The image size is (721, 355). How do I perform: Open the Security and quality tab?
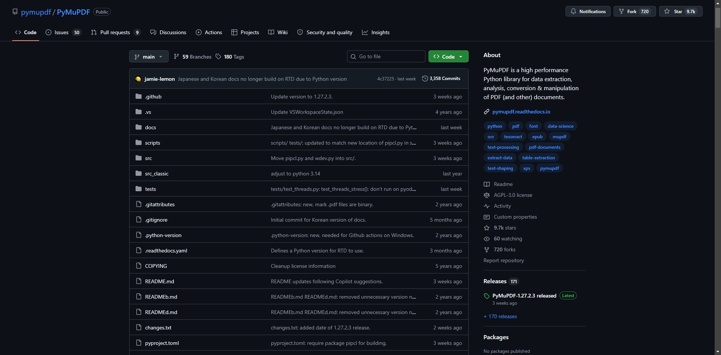(x=325, y=32)
